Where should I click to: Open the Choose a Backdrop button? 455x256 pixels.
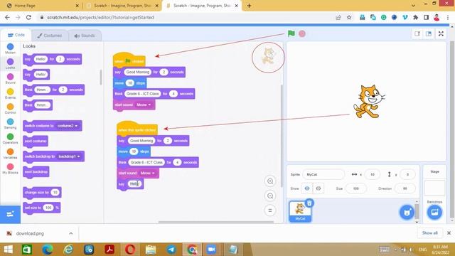click(434, 212)
